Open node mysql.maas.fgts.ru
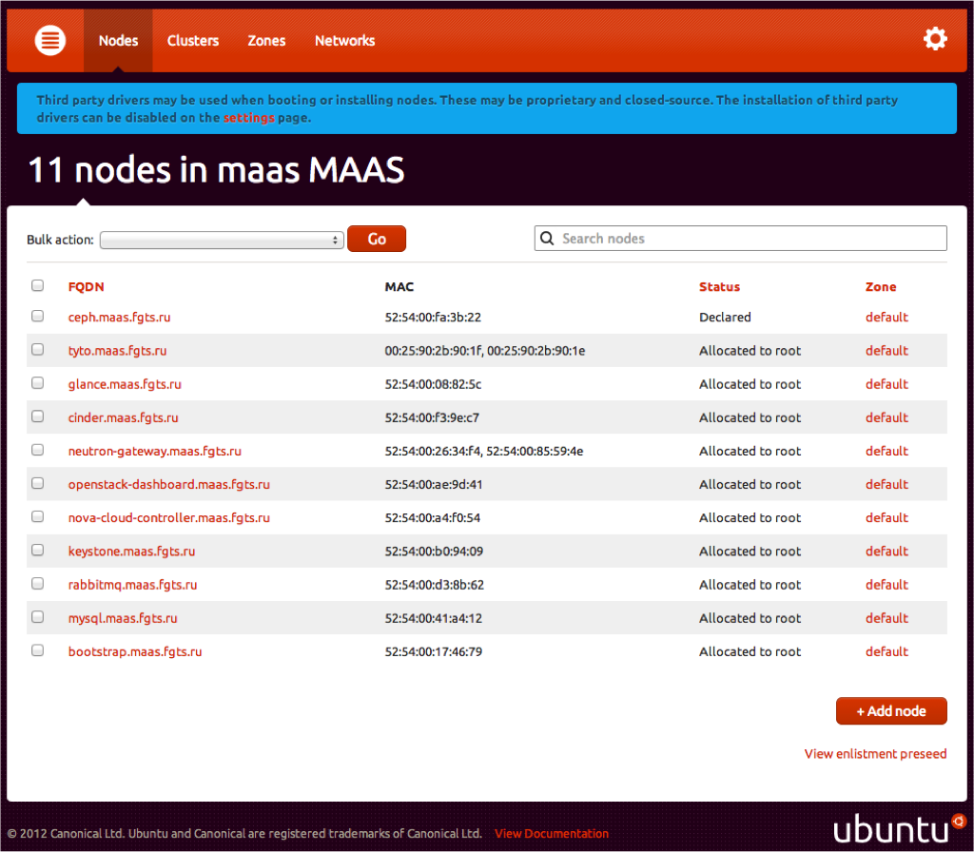This screenshot has width=974, height=852. click(x=123, y=618)
